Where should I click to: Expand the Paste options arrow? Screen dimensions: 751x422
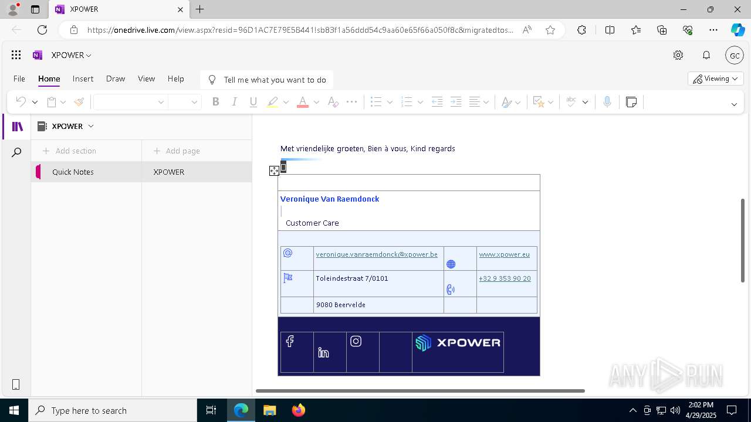pos(63,102)
